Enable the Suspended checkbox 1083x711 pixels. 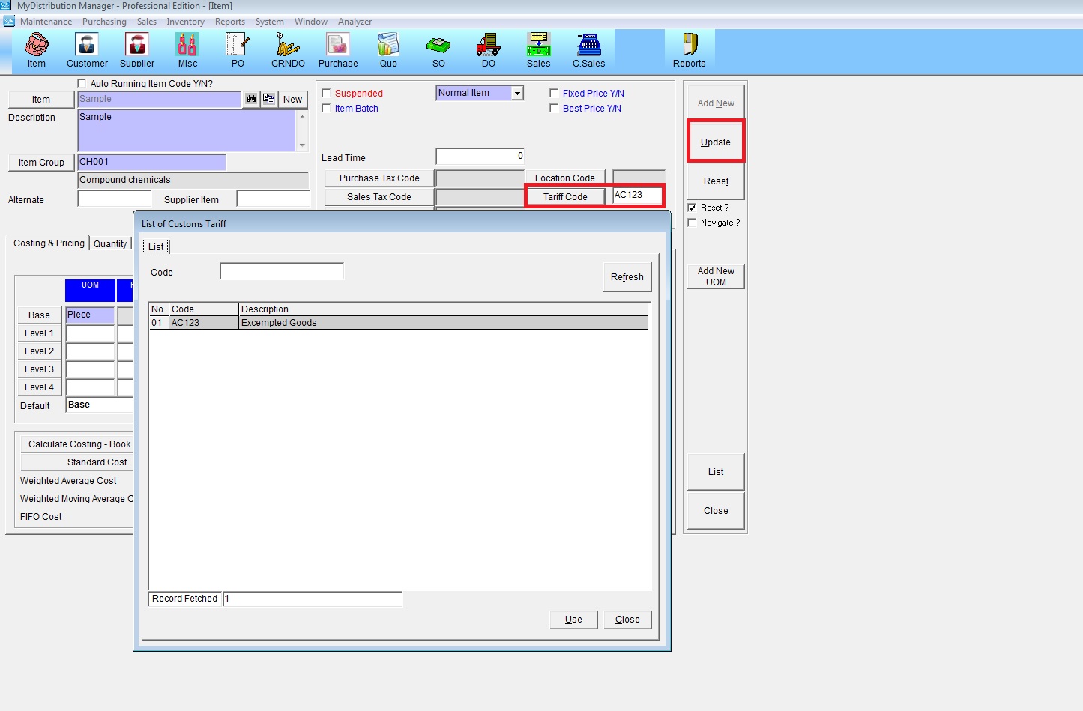point(326,94)
